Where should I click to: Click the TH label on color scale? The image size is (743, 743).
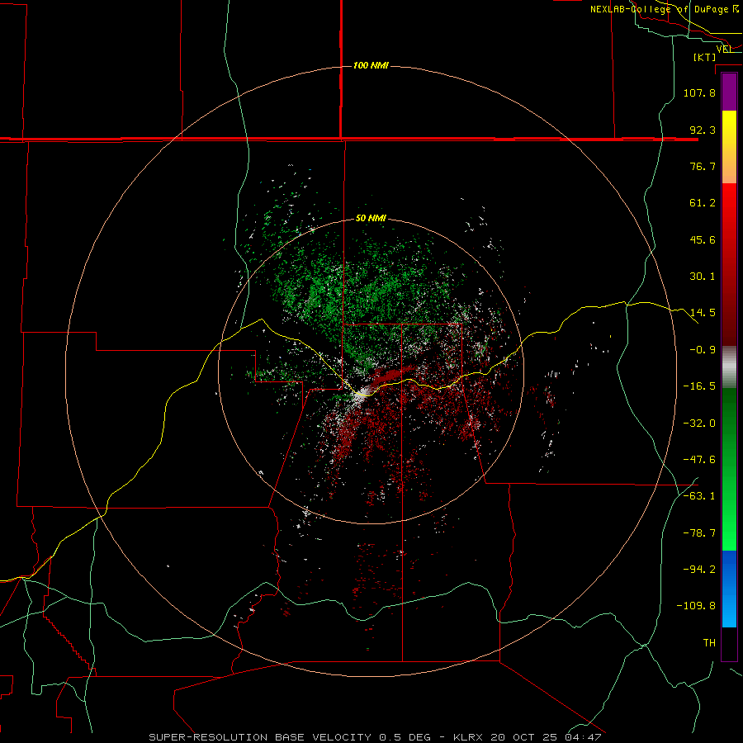709,643
